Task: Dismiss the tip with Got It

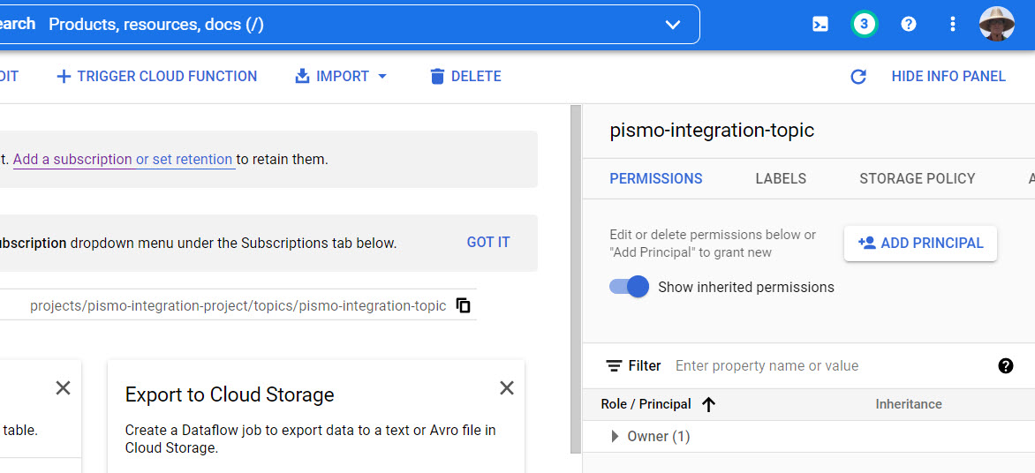Action: click(488, 242)
